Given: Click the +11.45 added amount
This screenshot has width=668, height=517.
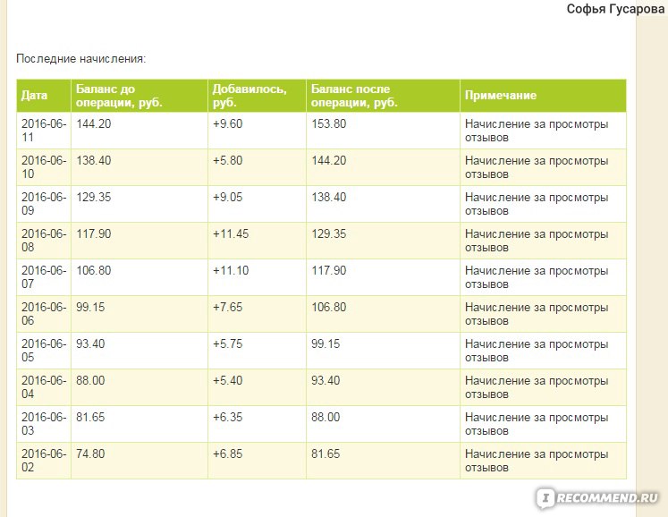Looking at the screenshot, I should 231,233.
